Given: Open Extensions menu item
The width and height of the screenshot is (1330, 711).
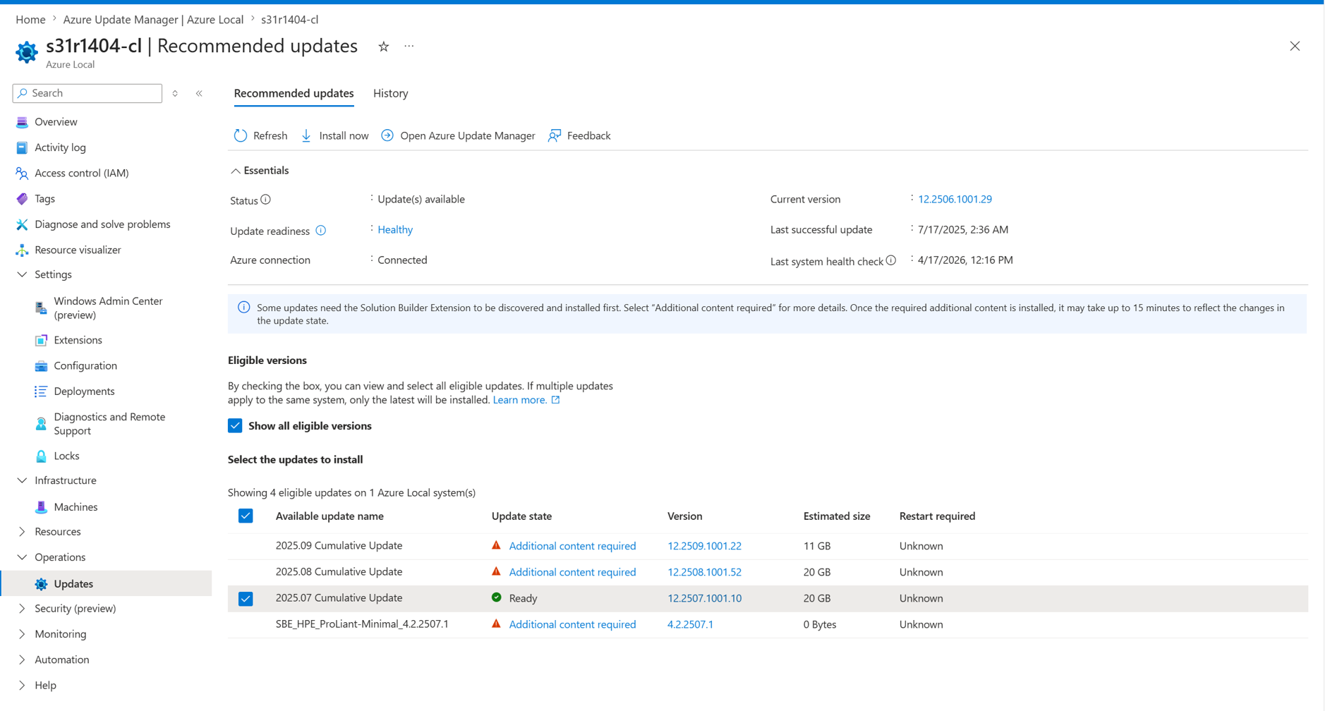Looking at the screenshot, I should click(x=78, y=340).
